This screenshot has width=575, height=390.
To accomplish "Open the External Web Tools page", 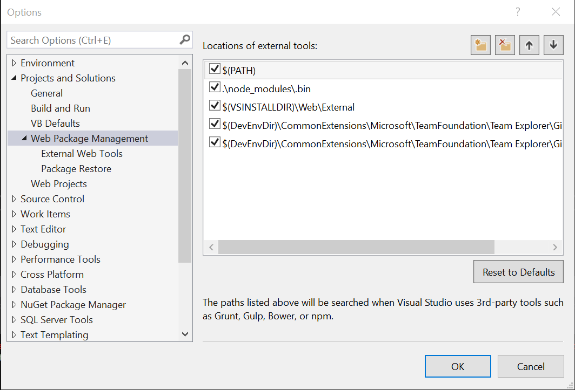I will [x=82, y=153].
